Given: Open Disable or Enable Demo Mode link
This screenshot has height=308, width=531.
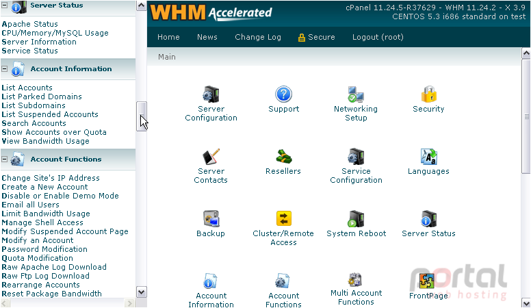Looking at the screenshot, I should point(60,196).
